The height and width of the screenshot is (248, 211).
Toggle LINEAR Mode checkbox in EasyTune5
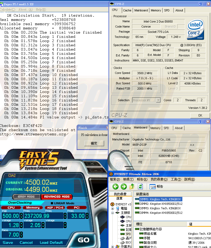point(52,203)
